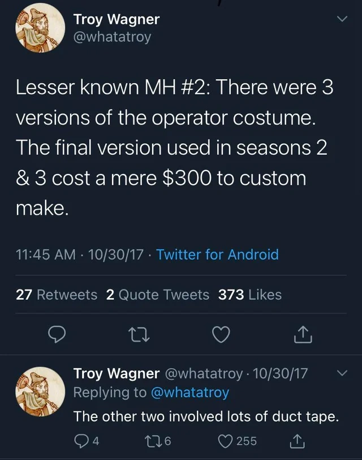The width and height of the screenshot is (362, 460).
Task: View the 2 Quote Tweets list
Action: point(158,295)
